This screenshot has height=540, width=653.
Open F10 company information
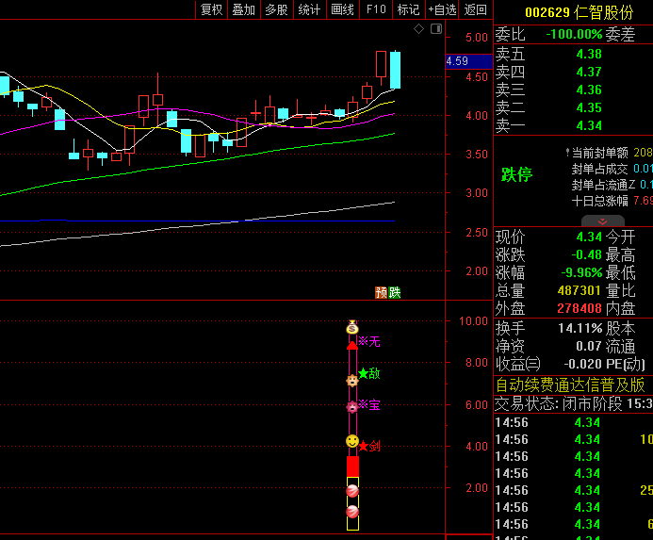coord(376,9)
